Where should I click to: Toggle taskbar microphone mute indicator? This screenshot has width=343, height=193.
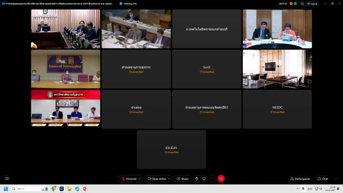303,189
